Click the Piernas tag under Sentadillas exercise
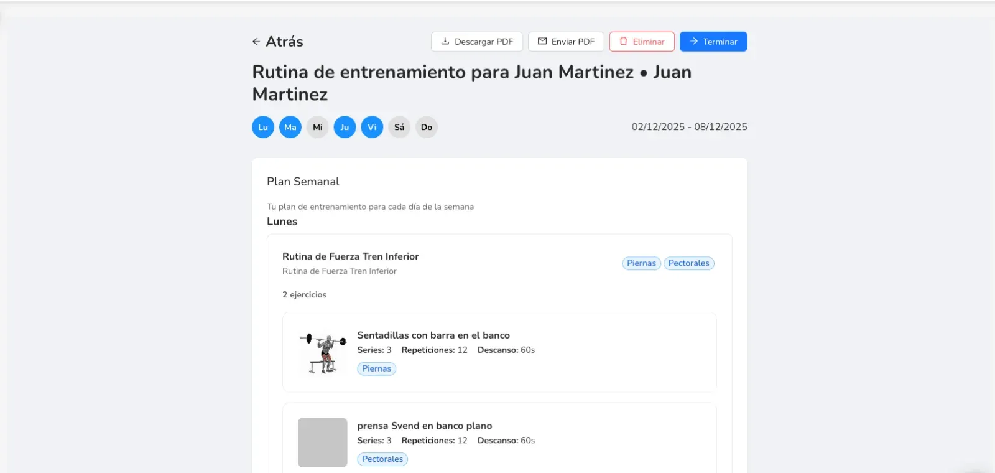Screen dimensions: 995x473 coord(377,368)
